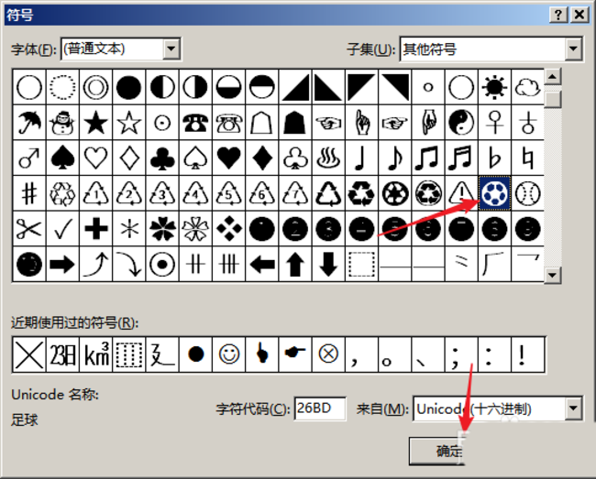This screenshot has height=479, width=596.
Task: Open the 来自 Unicode encoding dropdown
Action: (573, 408)
